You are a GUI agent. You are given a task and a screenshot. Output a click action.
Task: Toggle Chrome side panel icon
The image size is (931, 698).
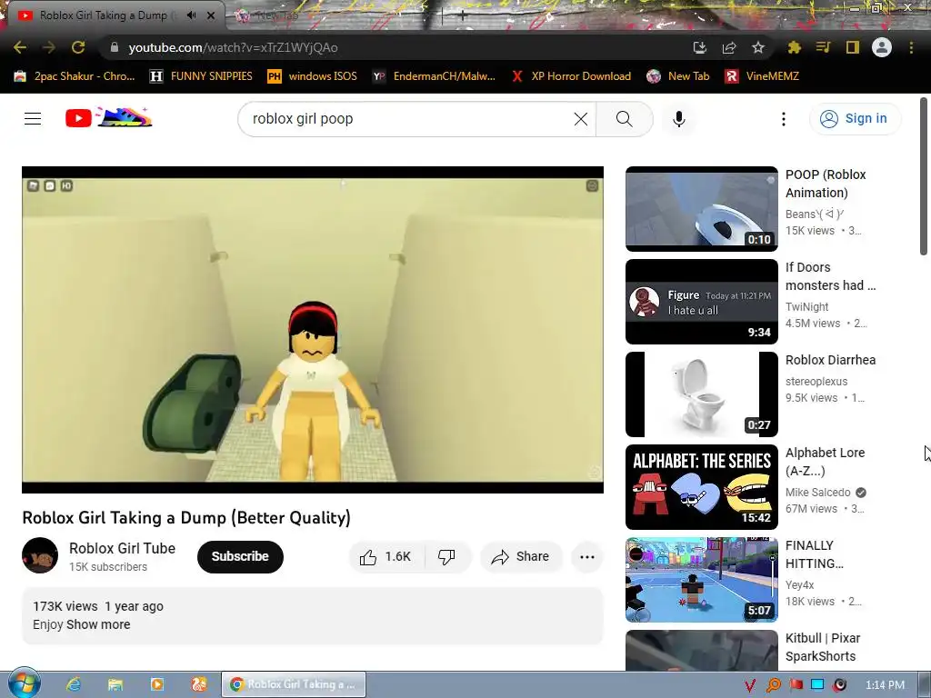pyautogui.click(x=853, y=47)
